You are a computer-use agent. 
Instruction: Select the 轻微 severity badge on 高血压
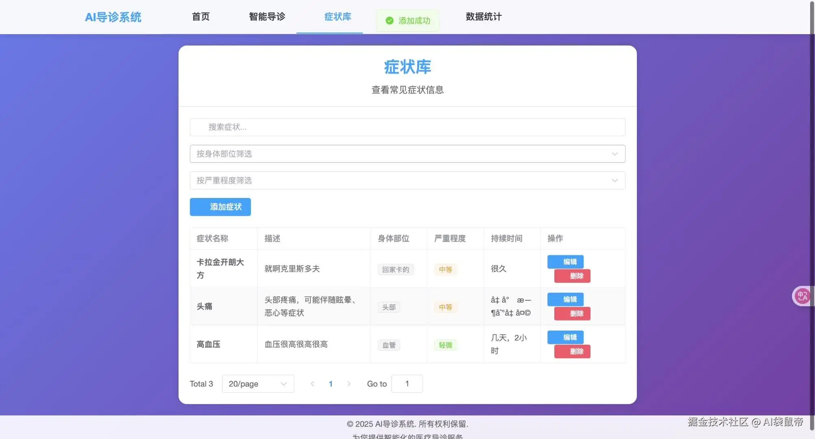[445, 345]
